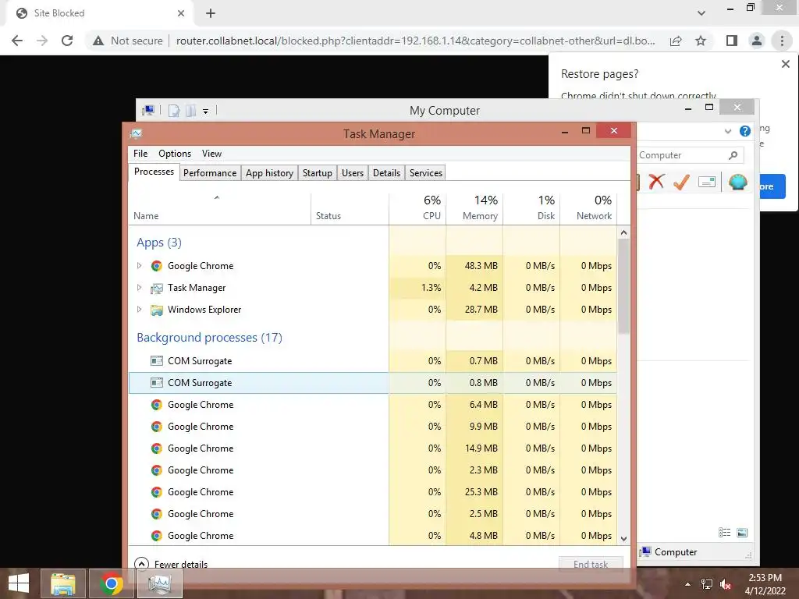The width and height of the screenshot is (799, 599).
Task: Switch to the Performance tab
Action: (x=210, y=173)
